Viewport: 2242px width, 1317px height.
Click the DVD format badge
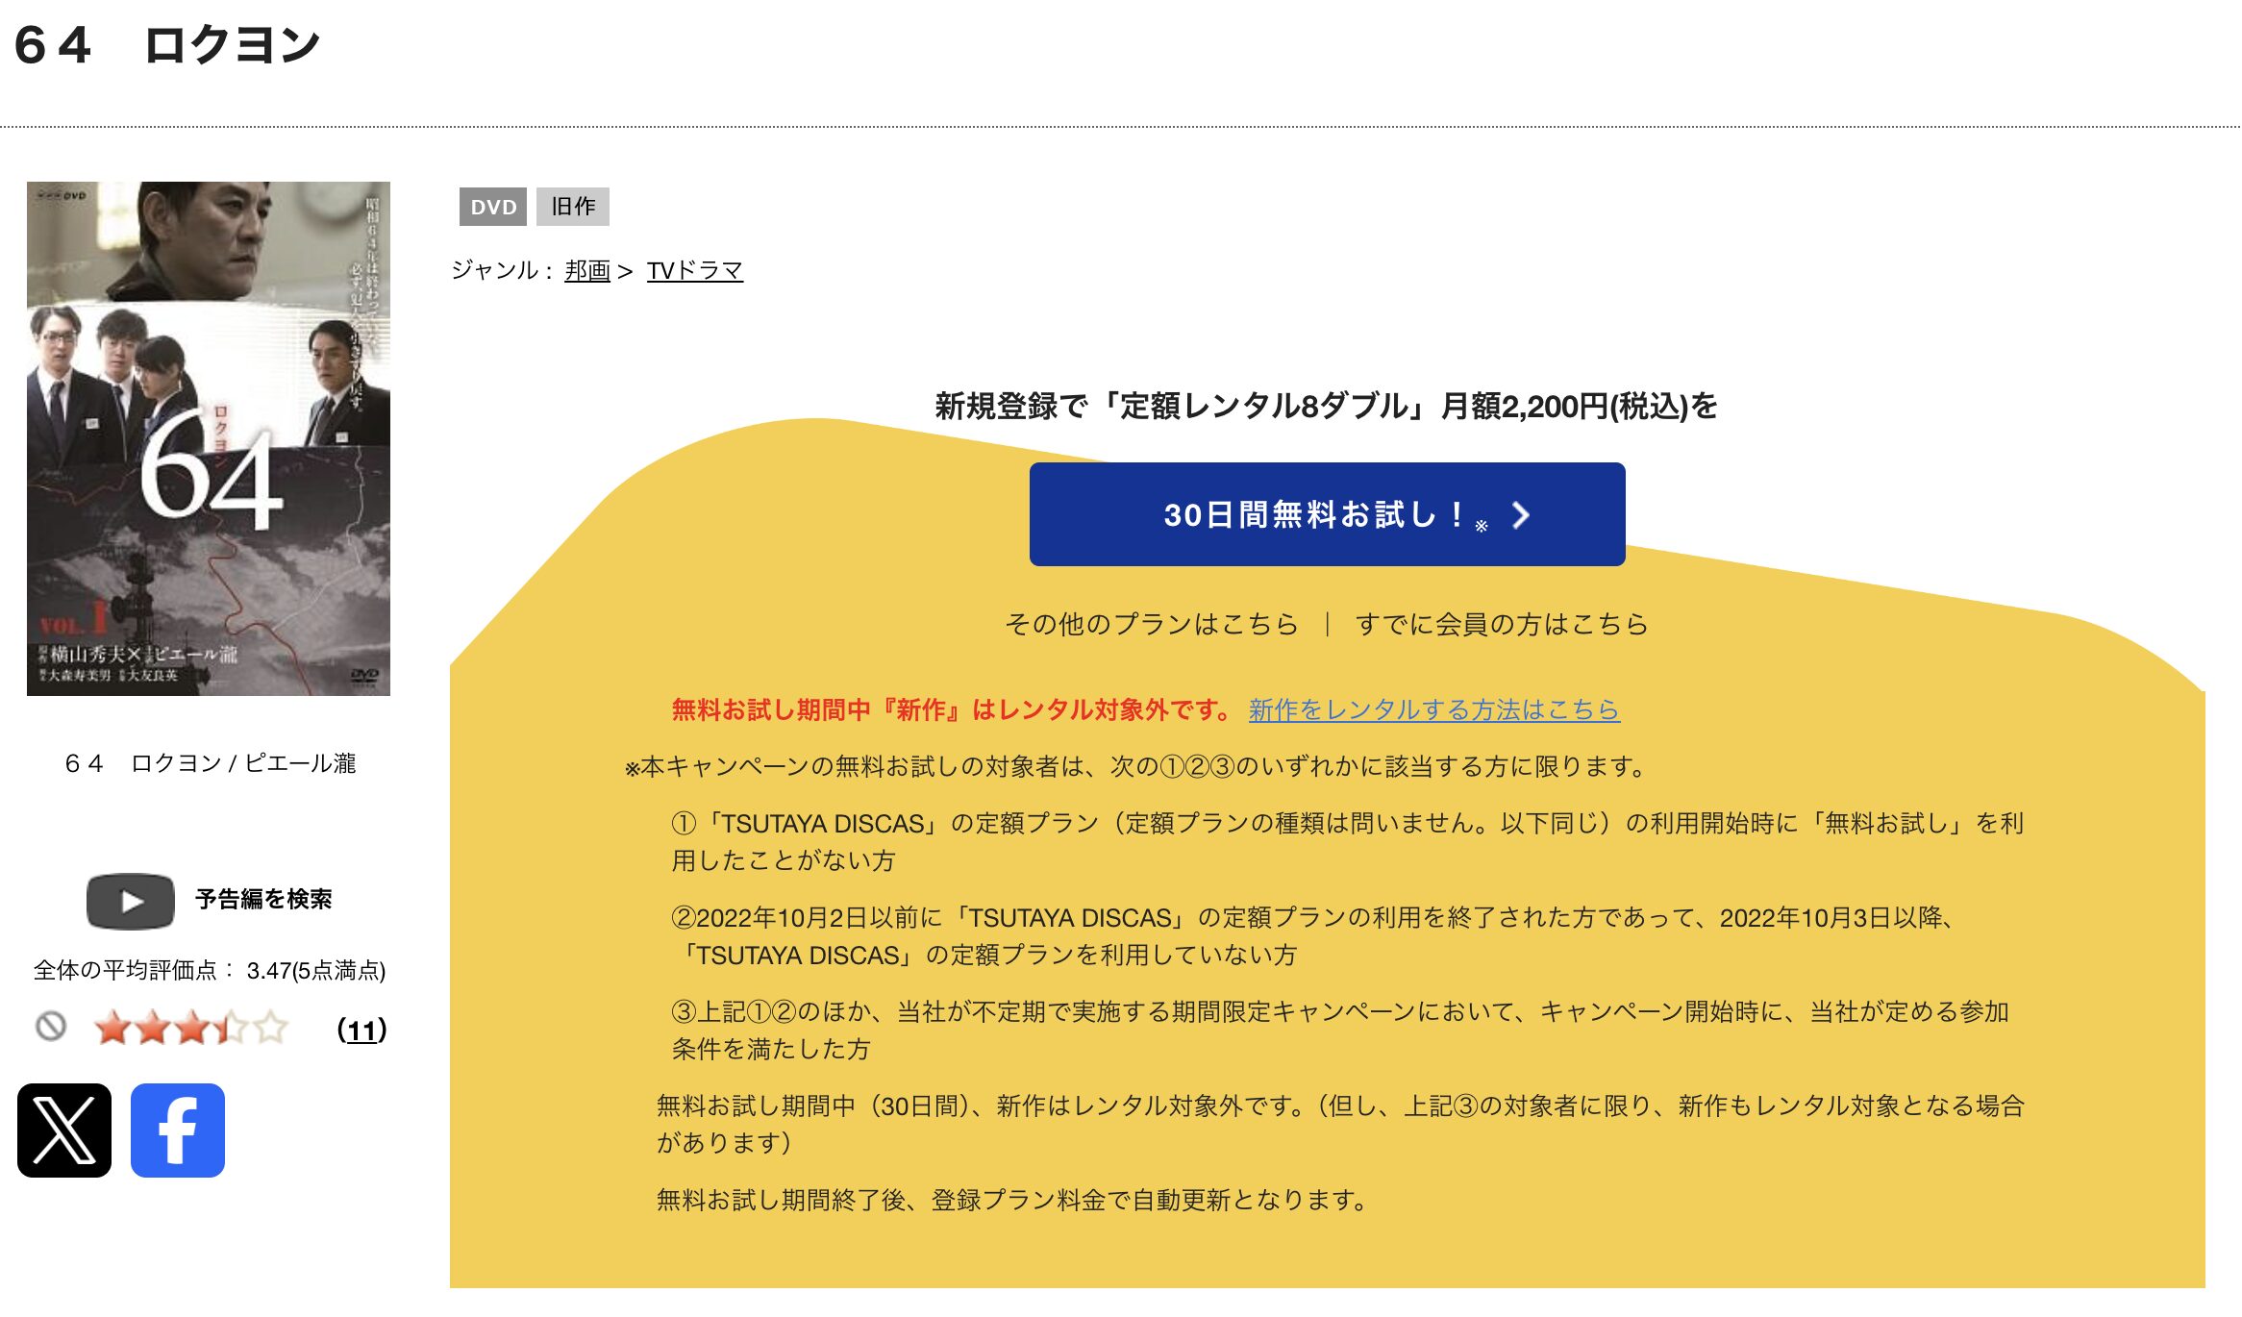(493, 207)
